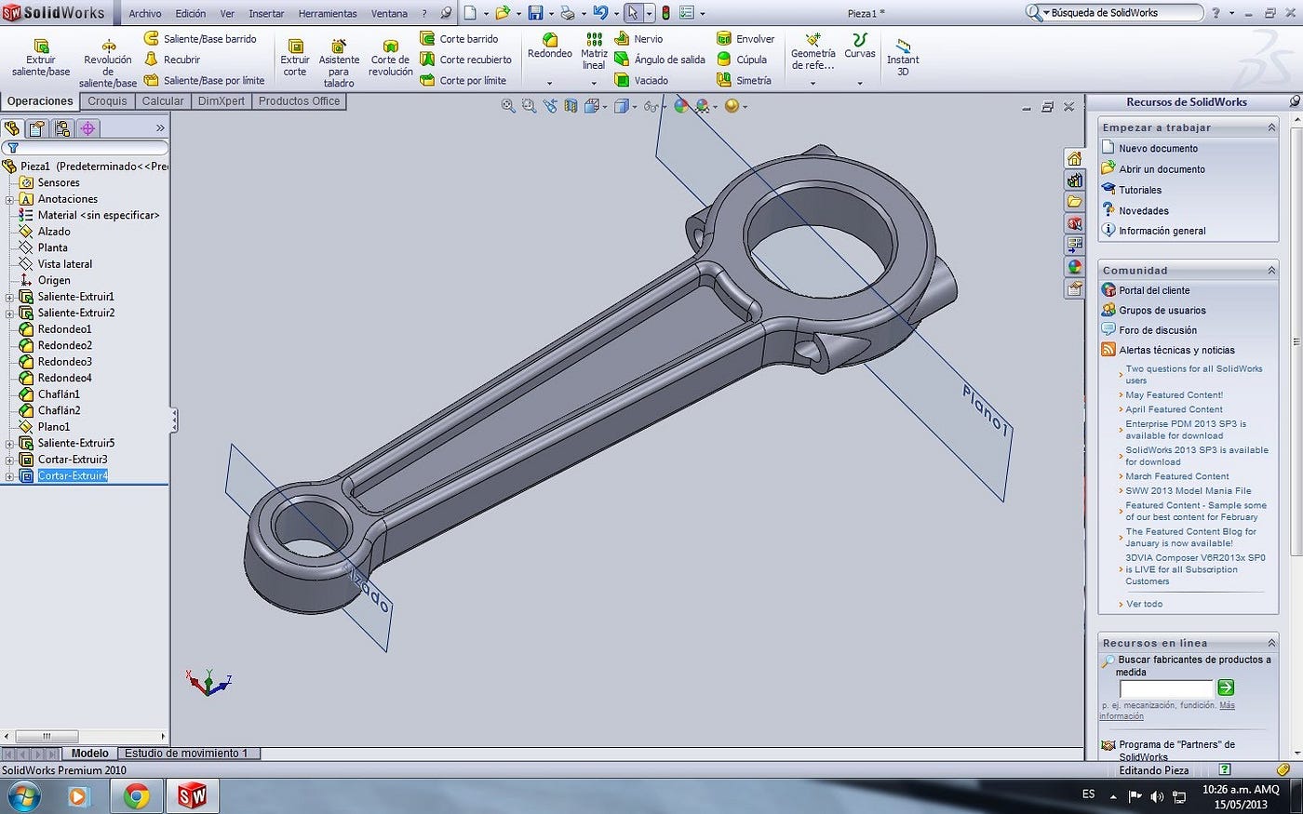Select the Vaciado feature tool

click(653, 80)
